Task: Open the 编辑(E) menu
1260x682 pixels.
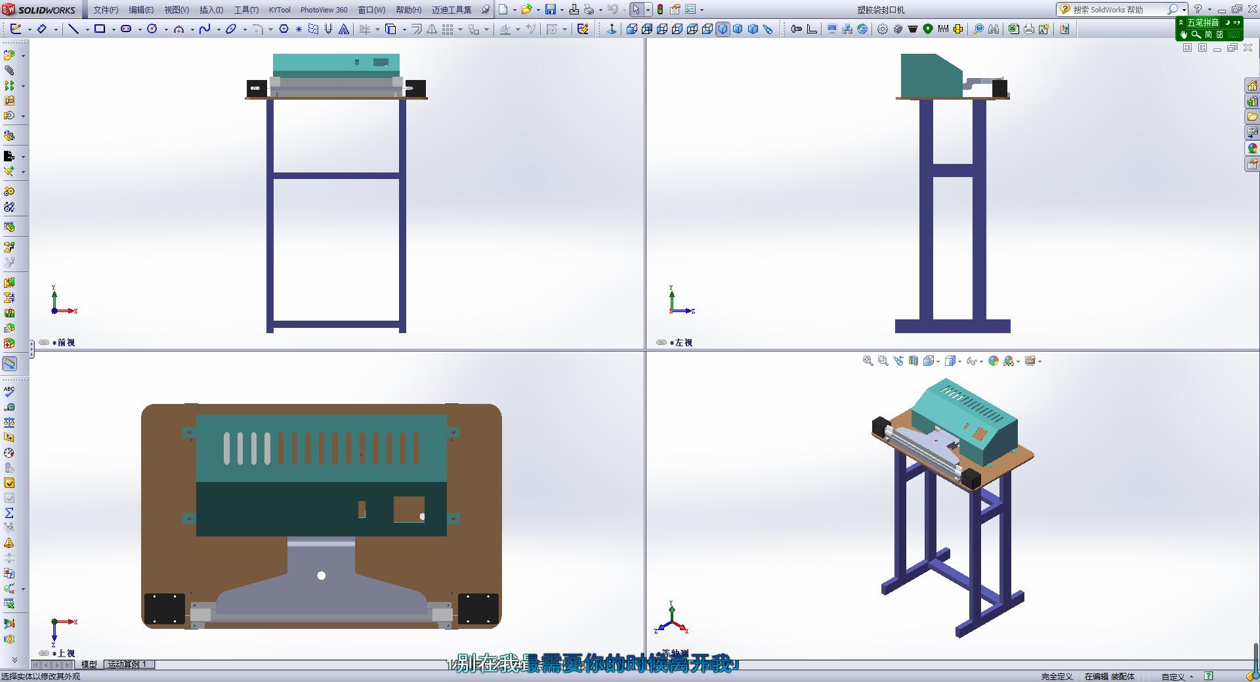Action: click(x=141, y=10)
